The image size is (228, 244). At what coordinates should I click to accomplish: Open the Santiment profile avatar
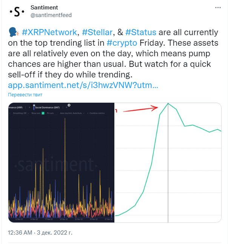(x=17, y=12)
